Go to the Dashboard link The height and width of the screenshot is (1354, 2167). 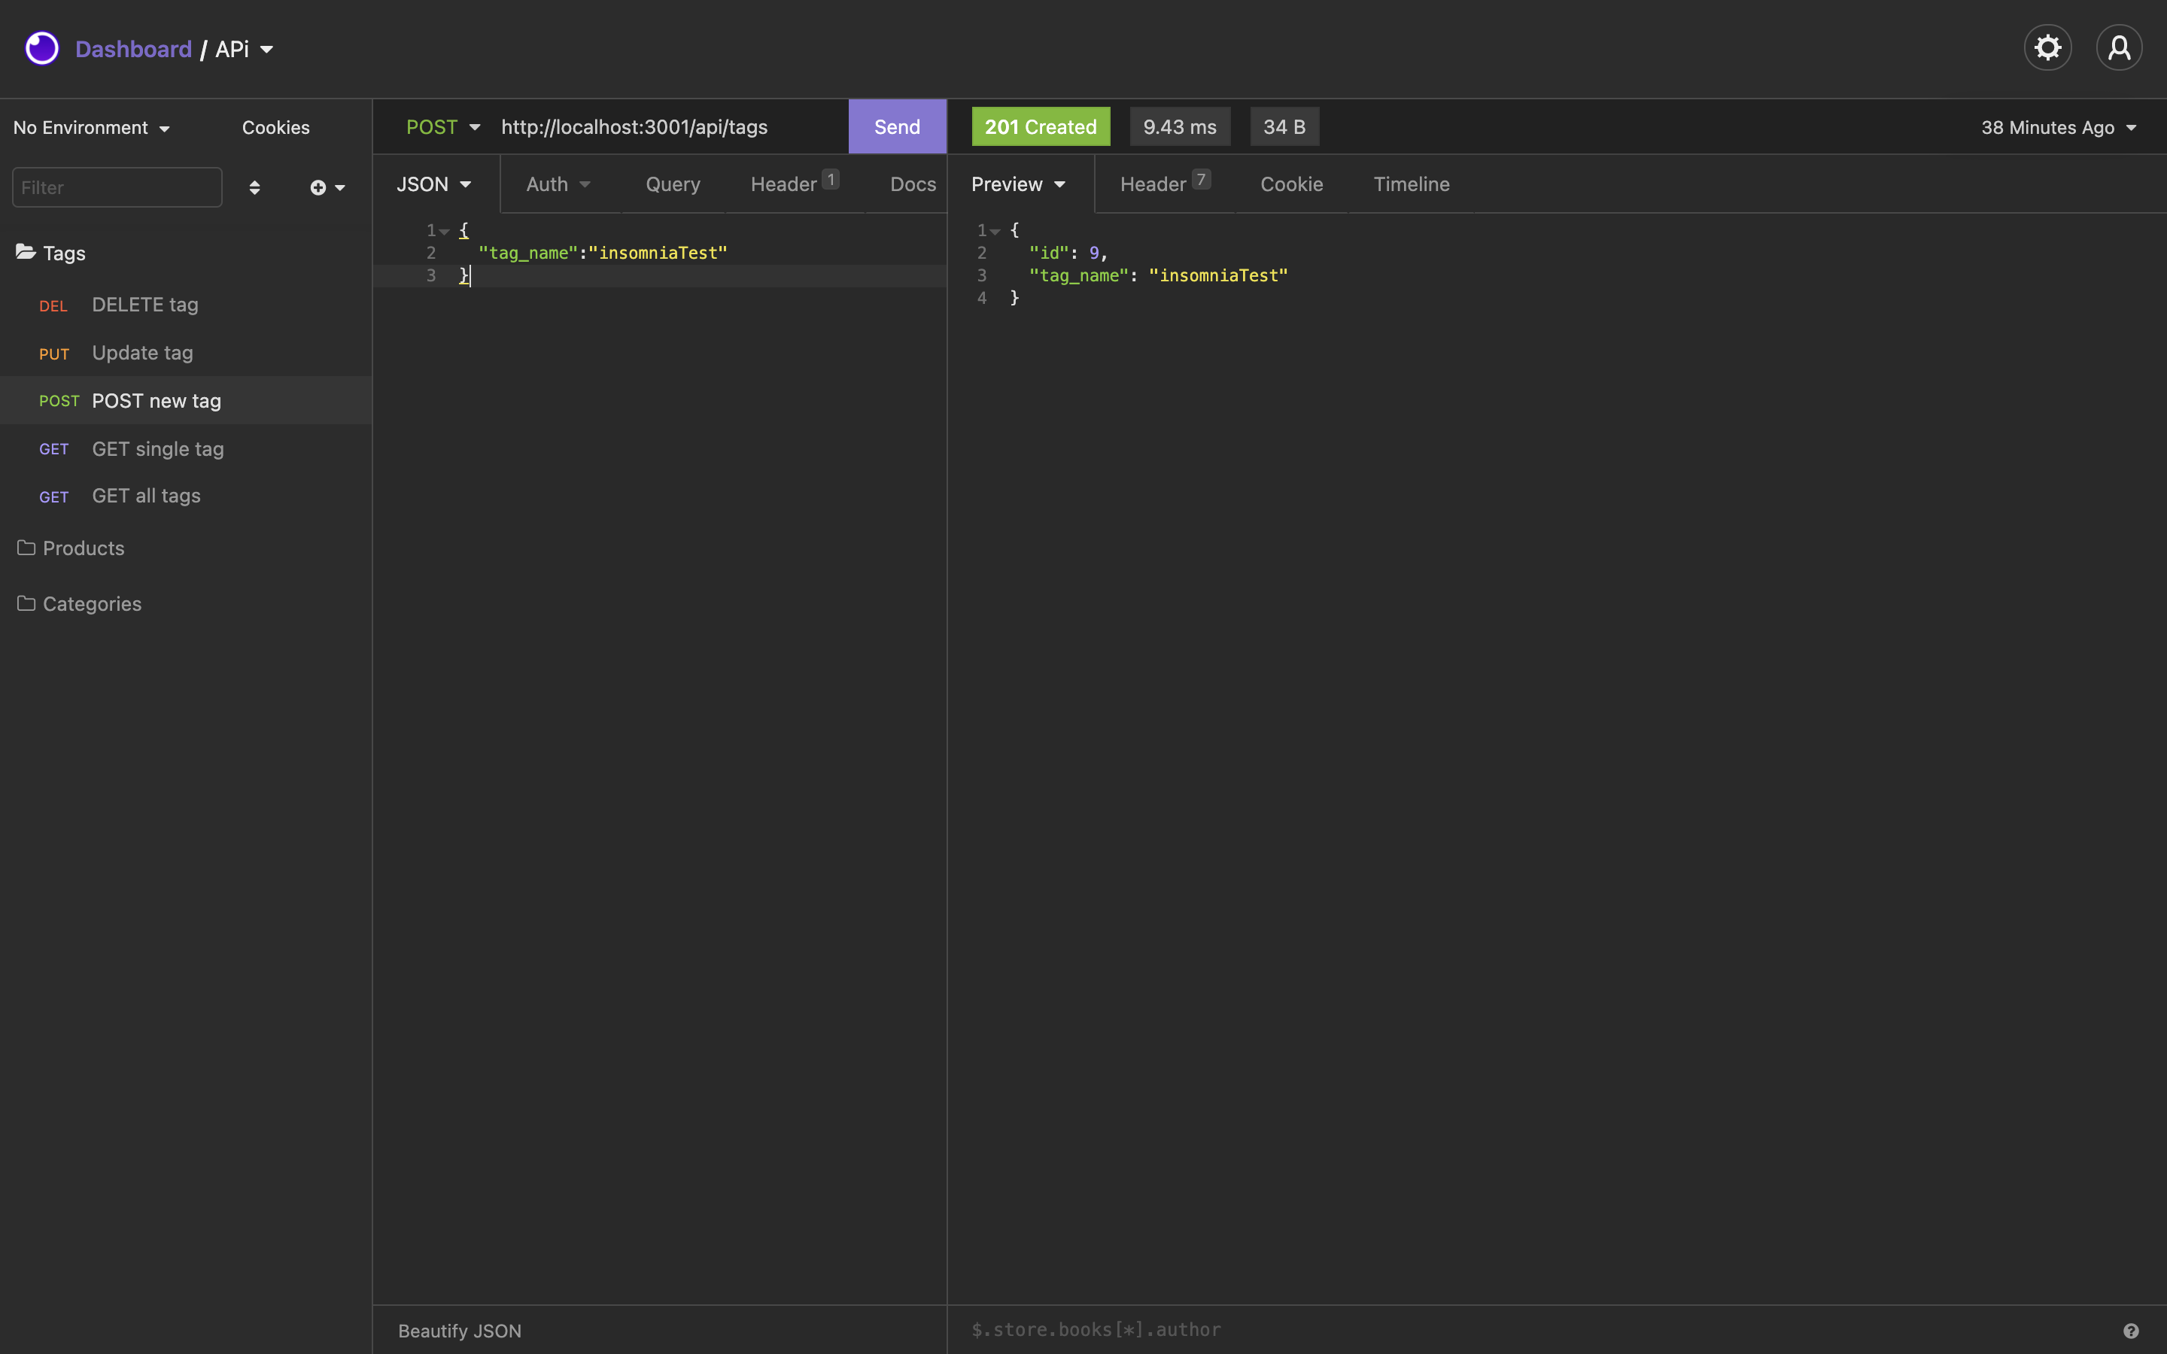(x=133, y=49)
